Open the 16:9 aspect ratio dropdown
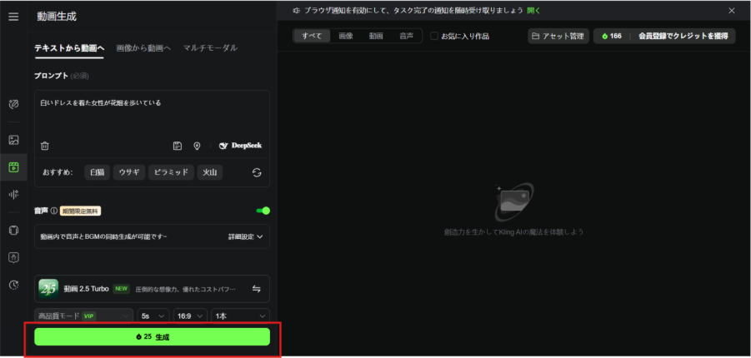 [x=190, y=316]
